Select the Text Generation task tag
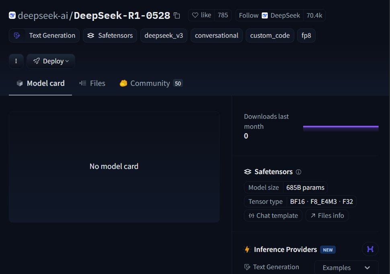 coord(44,35)
